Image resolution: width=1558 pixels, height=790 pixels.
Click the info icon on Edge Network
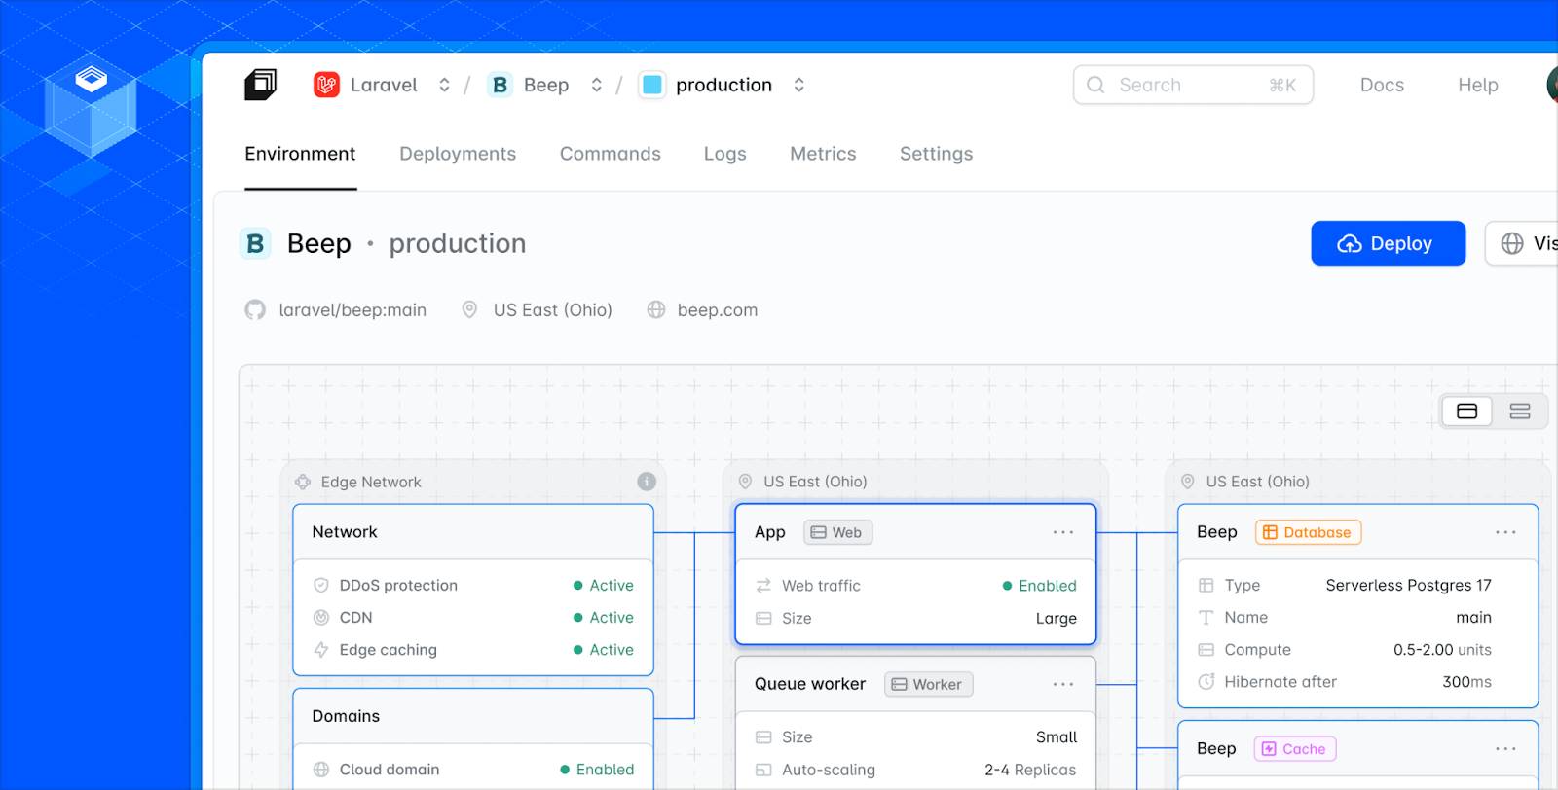[x=646, y=482]
